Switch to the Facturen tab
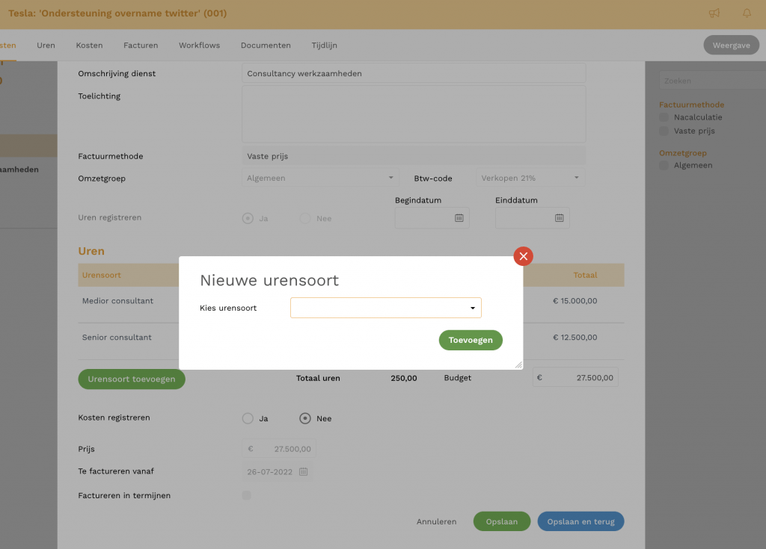This screenshot has height=549, width=766. [x=141, y=45]
